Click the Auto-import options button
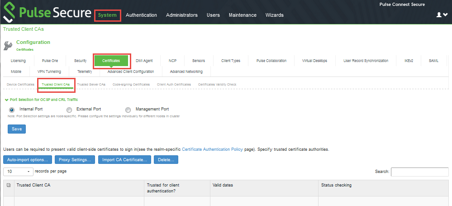 click(28, 160)
